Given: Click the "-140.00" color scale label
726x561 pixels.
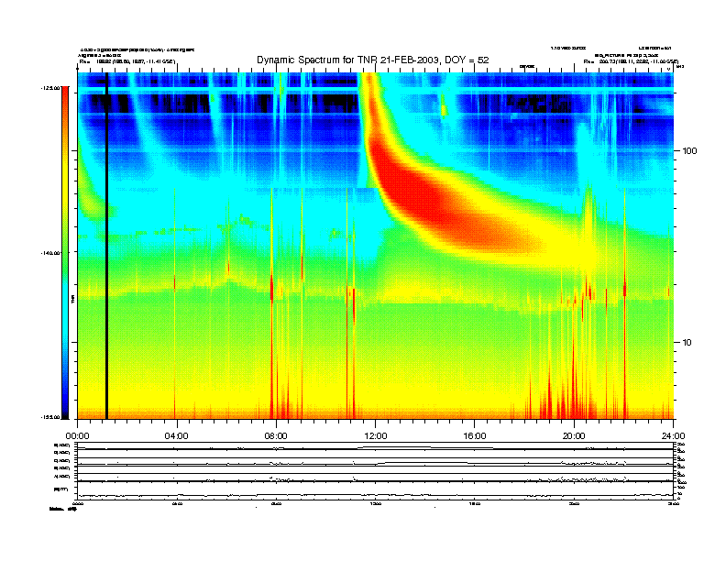Looking at the screenshot, I should point(50,253).
